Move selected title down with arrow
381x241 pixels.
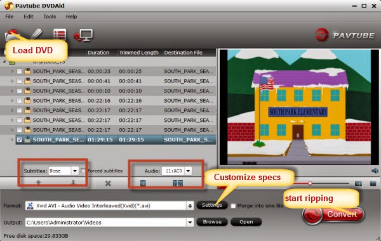[x=73, y=183]
